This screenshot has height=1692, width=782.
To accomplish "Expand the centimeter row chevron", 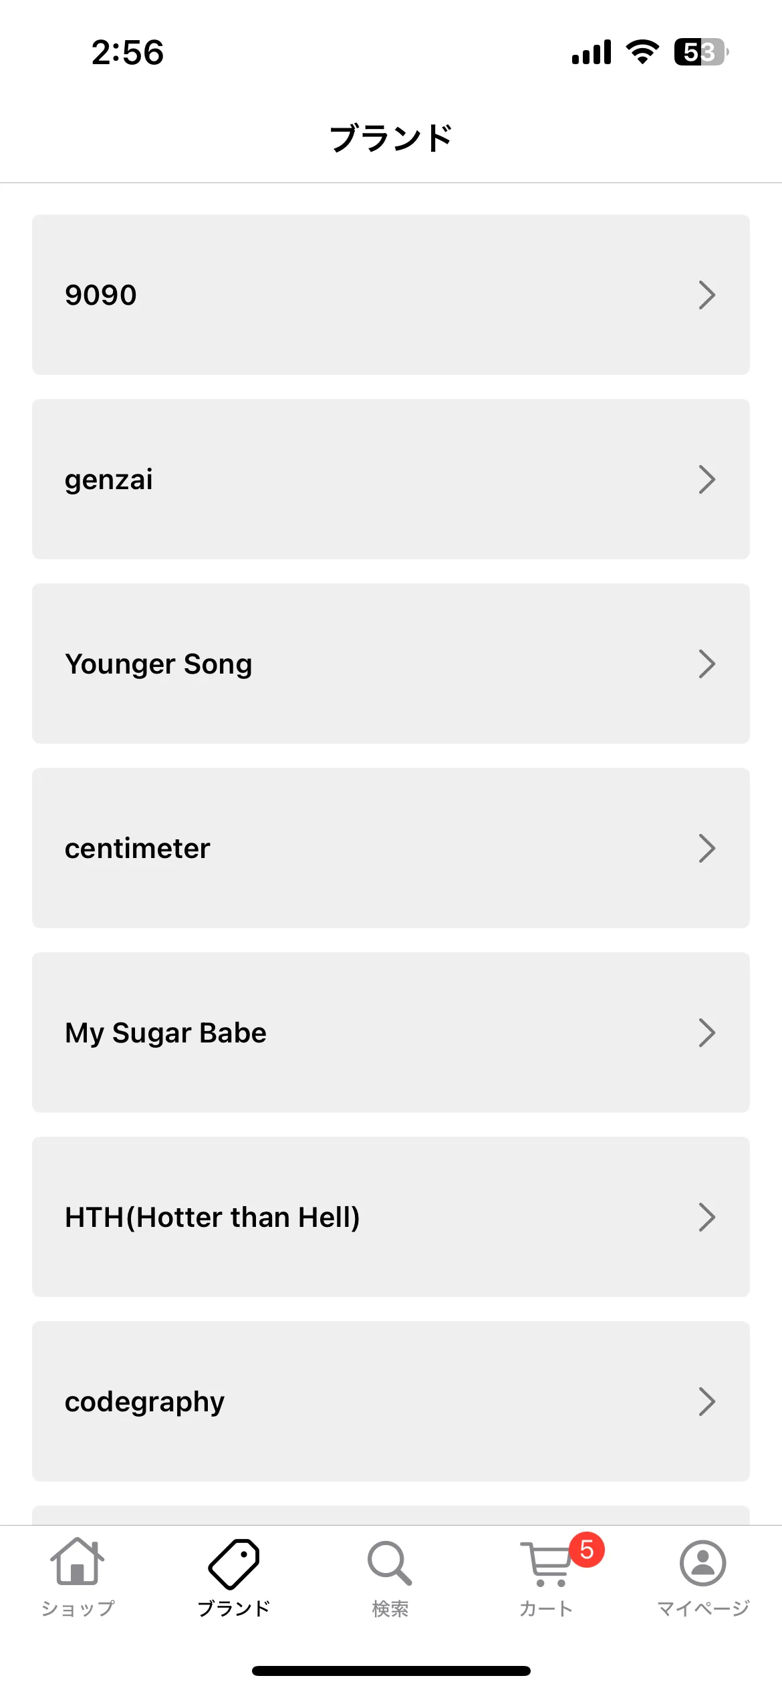I will click(706, 848).
